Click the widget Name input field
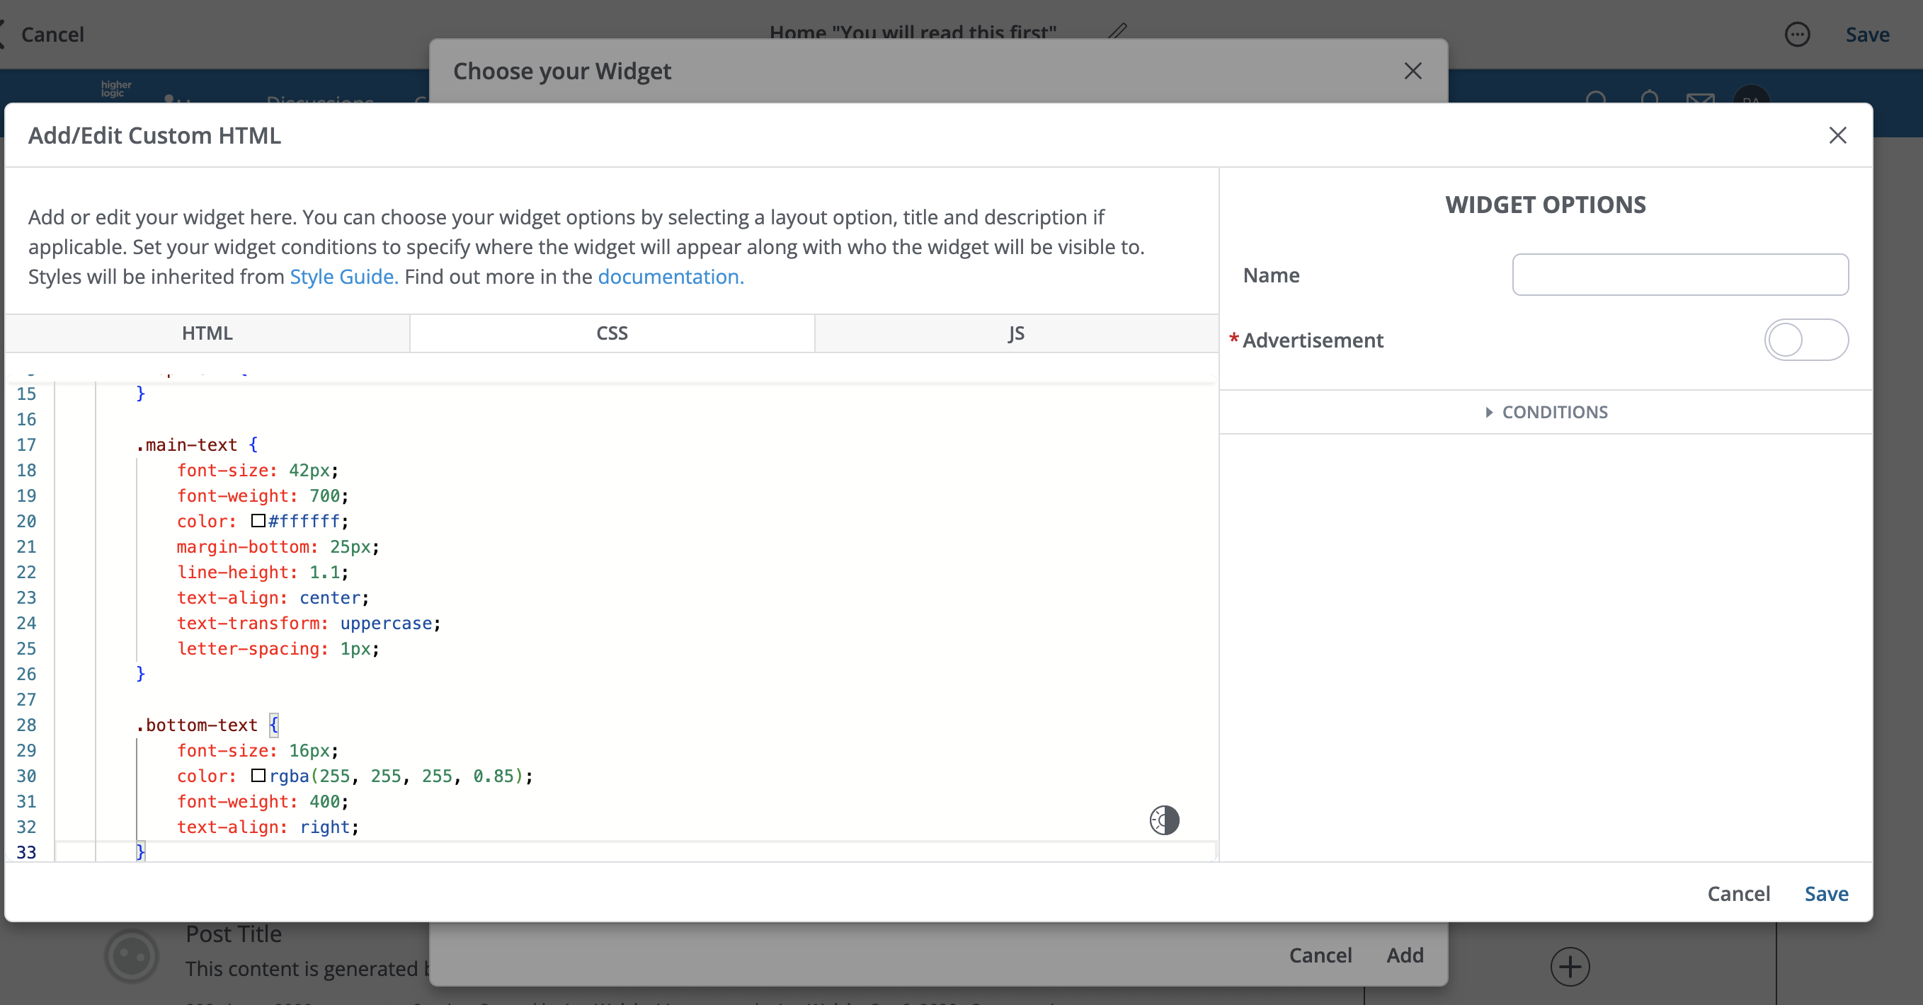 pos(1679,275)
